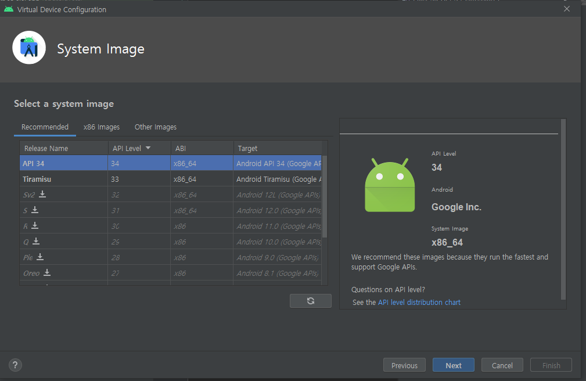Click the Android 11.0 target cell
This screenshot has height=381, width=586.
[278, 226]
